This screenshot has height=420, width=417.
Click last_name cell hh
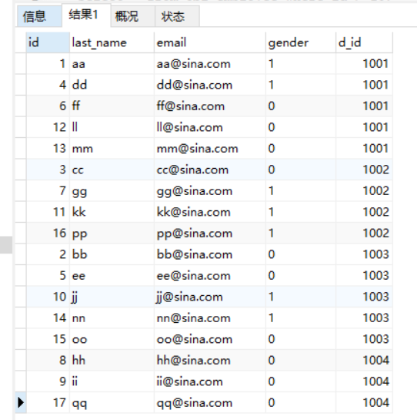click(112, 360)
